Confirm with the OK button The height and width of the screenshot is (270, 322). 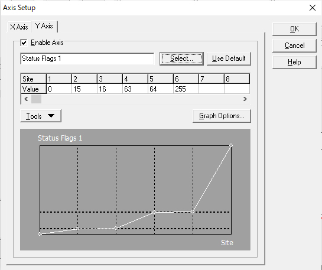pos(294,29)
